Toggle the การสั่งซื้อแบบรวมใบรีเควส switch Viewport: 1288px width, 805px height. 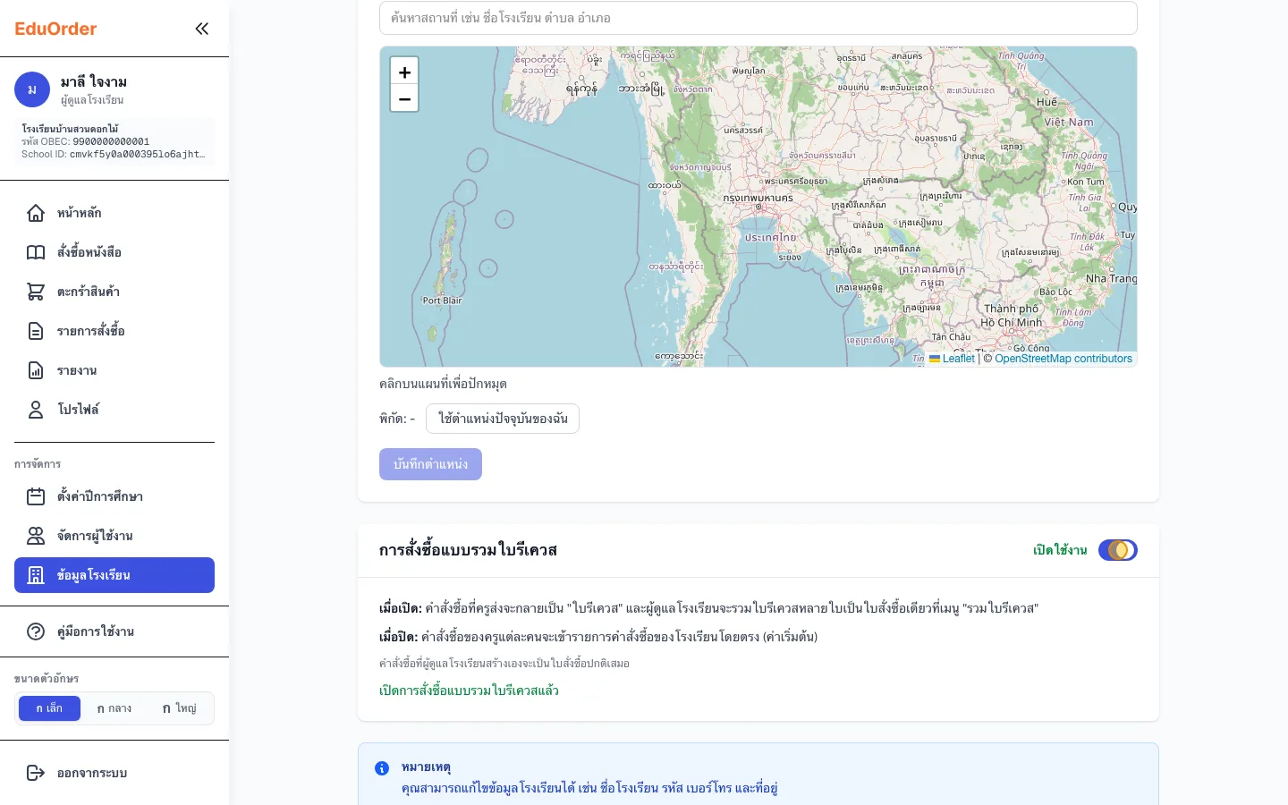click(1118, 550)
